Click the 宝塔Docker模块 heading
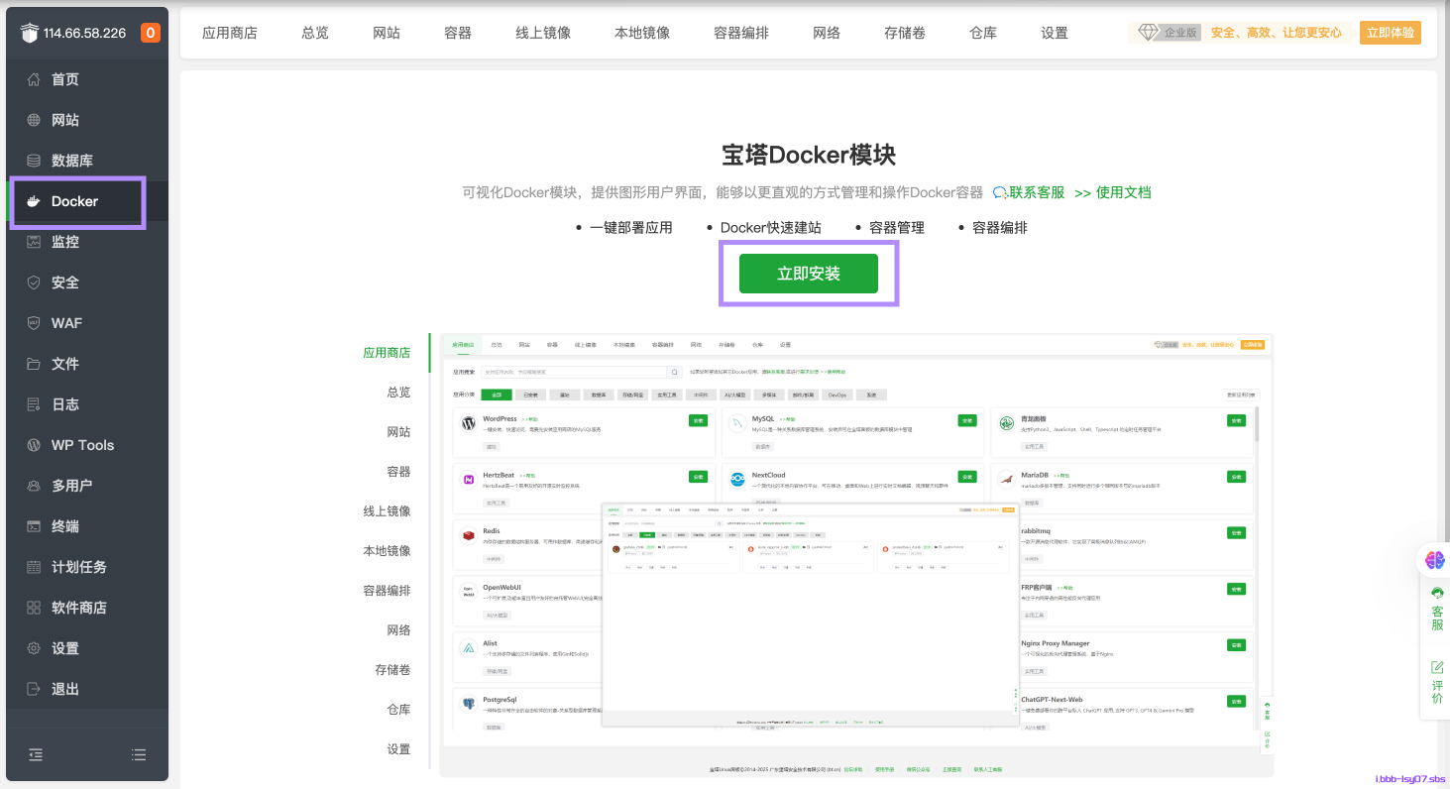The image size is (1450, 789). point(809,155)
